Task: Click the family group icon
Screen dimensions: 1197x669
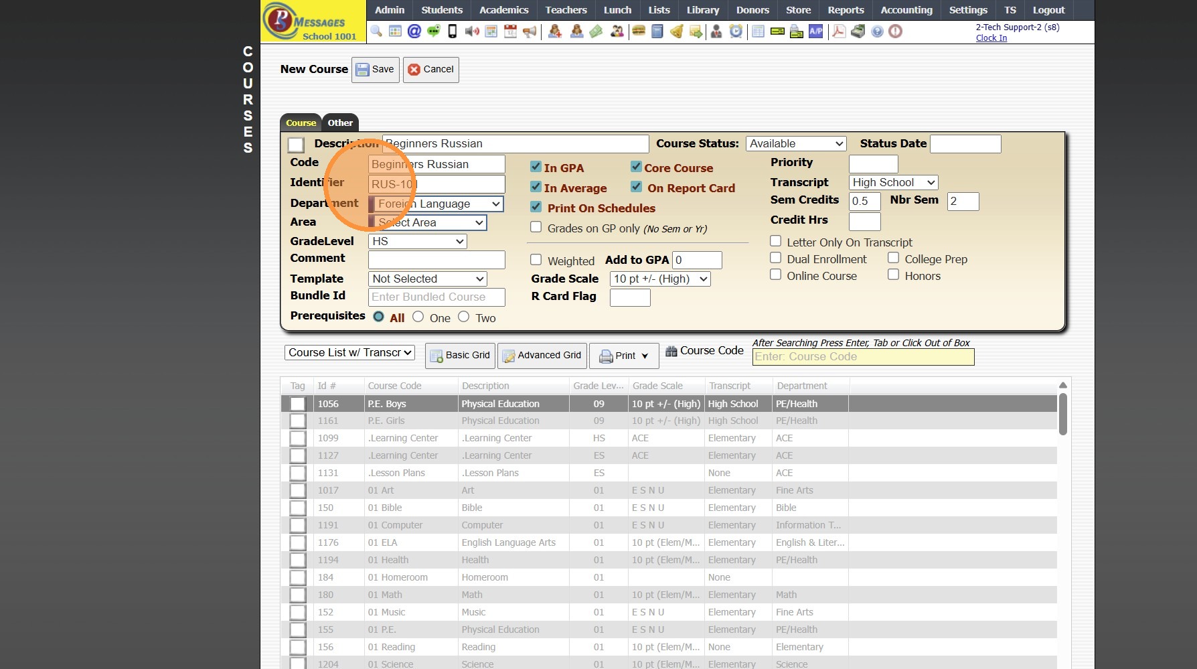Action: [617, 31]
